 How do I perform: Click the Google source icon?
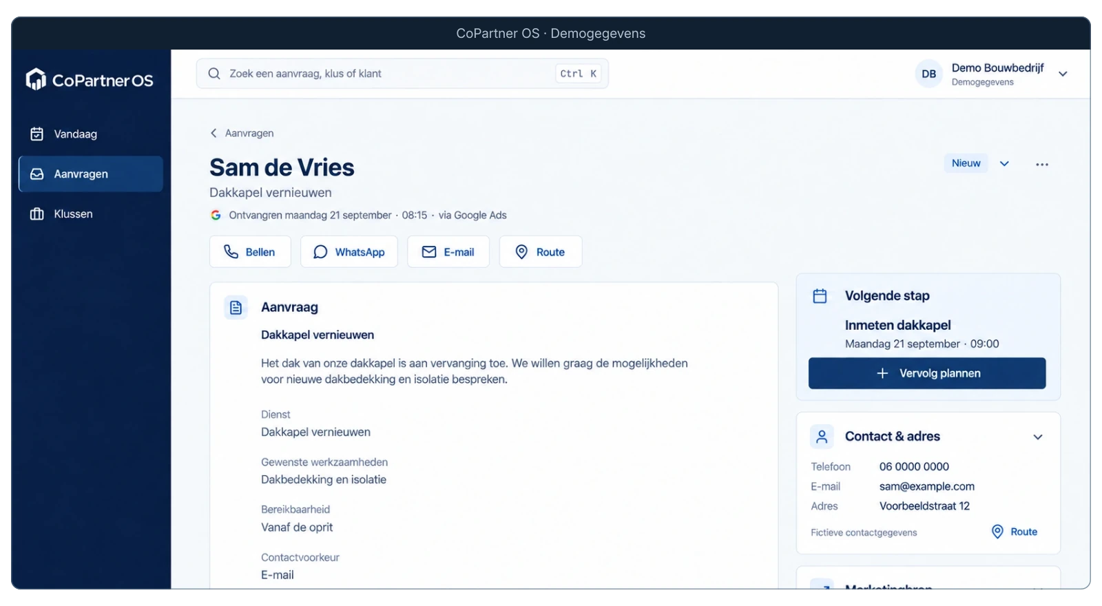pyautogui.click(x=216, y=215)
